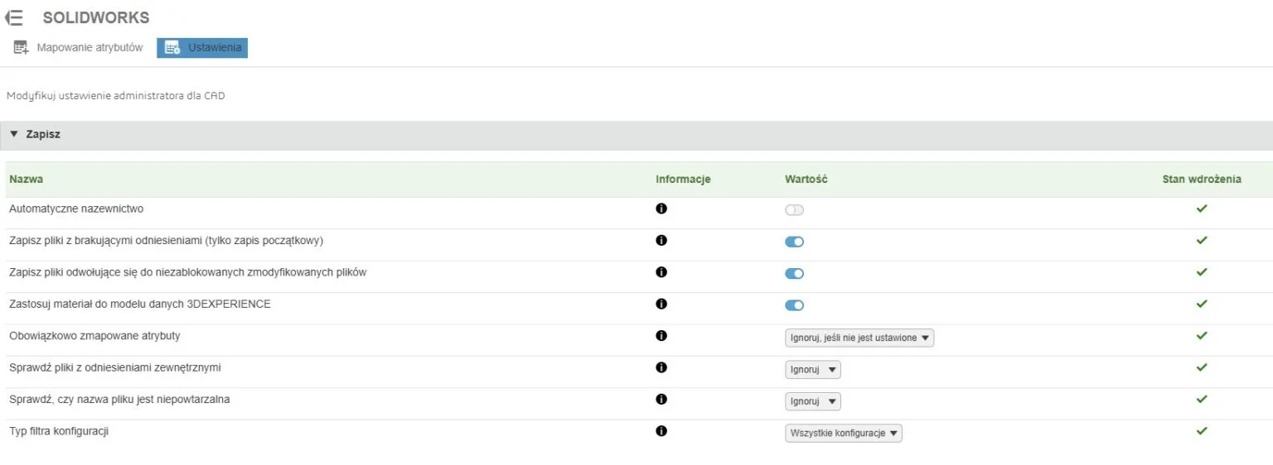Click the Wartość column header

coord(806,179)
